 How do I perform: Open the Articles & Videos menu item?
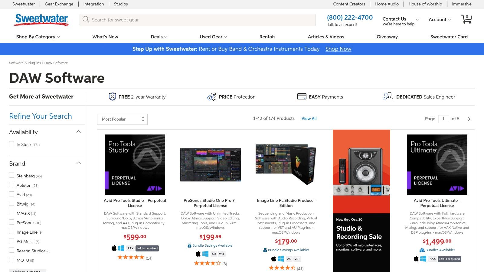[x=326, y=37]
